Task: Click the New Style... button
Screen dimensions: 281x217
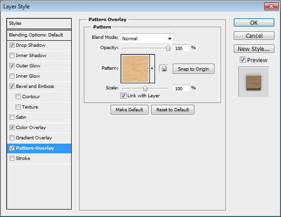Action: (x=253, y=49)
